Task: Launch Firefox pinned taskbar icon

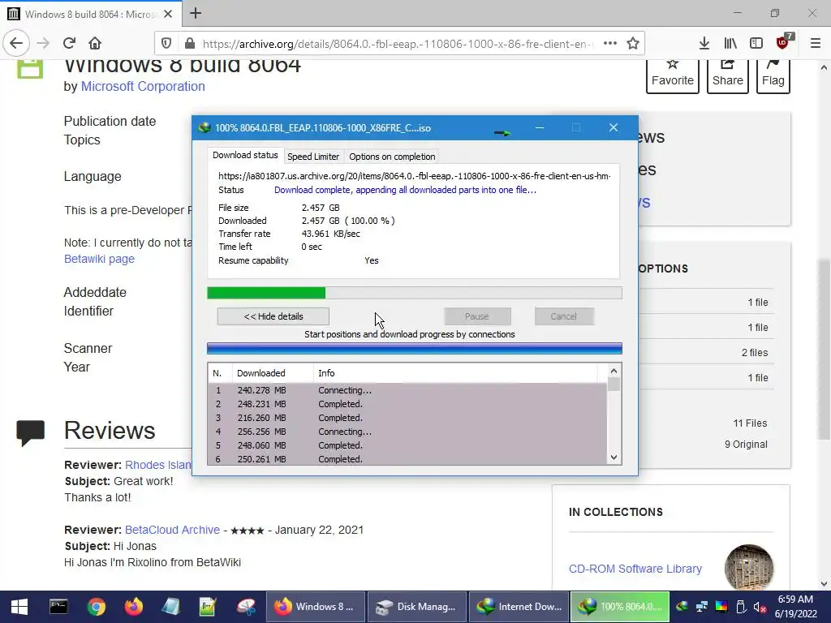Action: tap(134, 607)
